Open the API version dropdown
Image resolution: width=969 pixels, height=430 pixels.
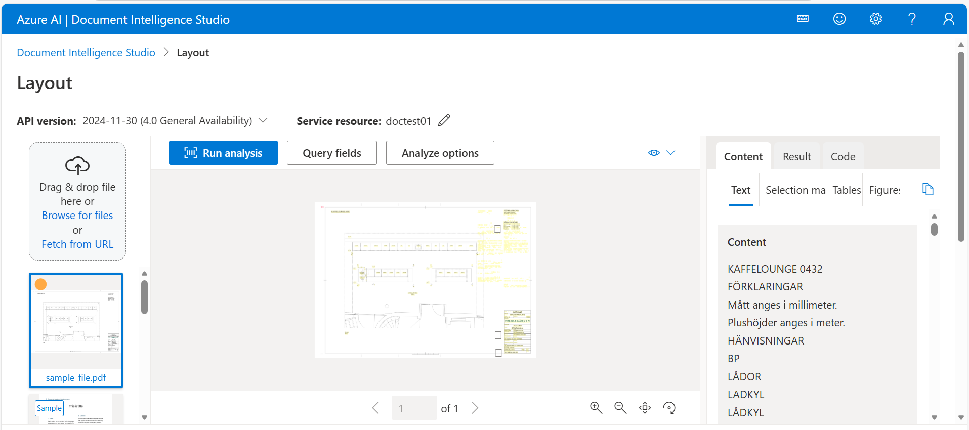263,121
